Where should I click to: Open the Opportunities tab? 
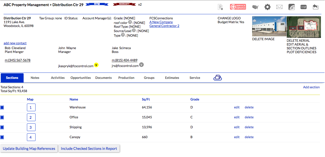(x=80, y=78)
